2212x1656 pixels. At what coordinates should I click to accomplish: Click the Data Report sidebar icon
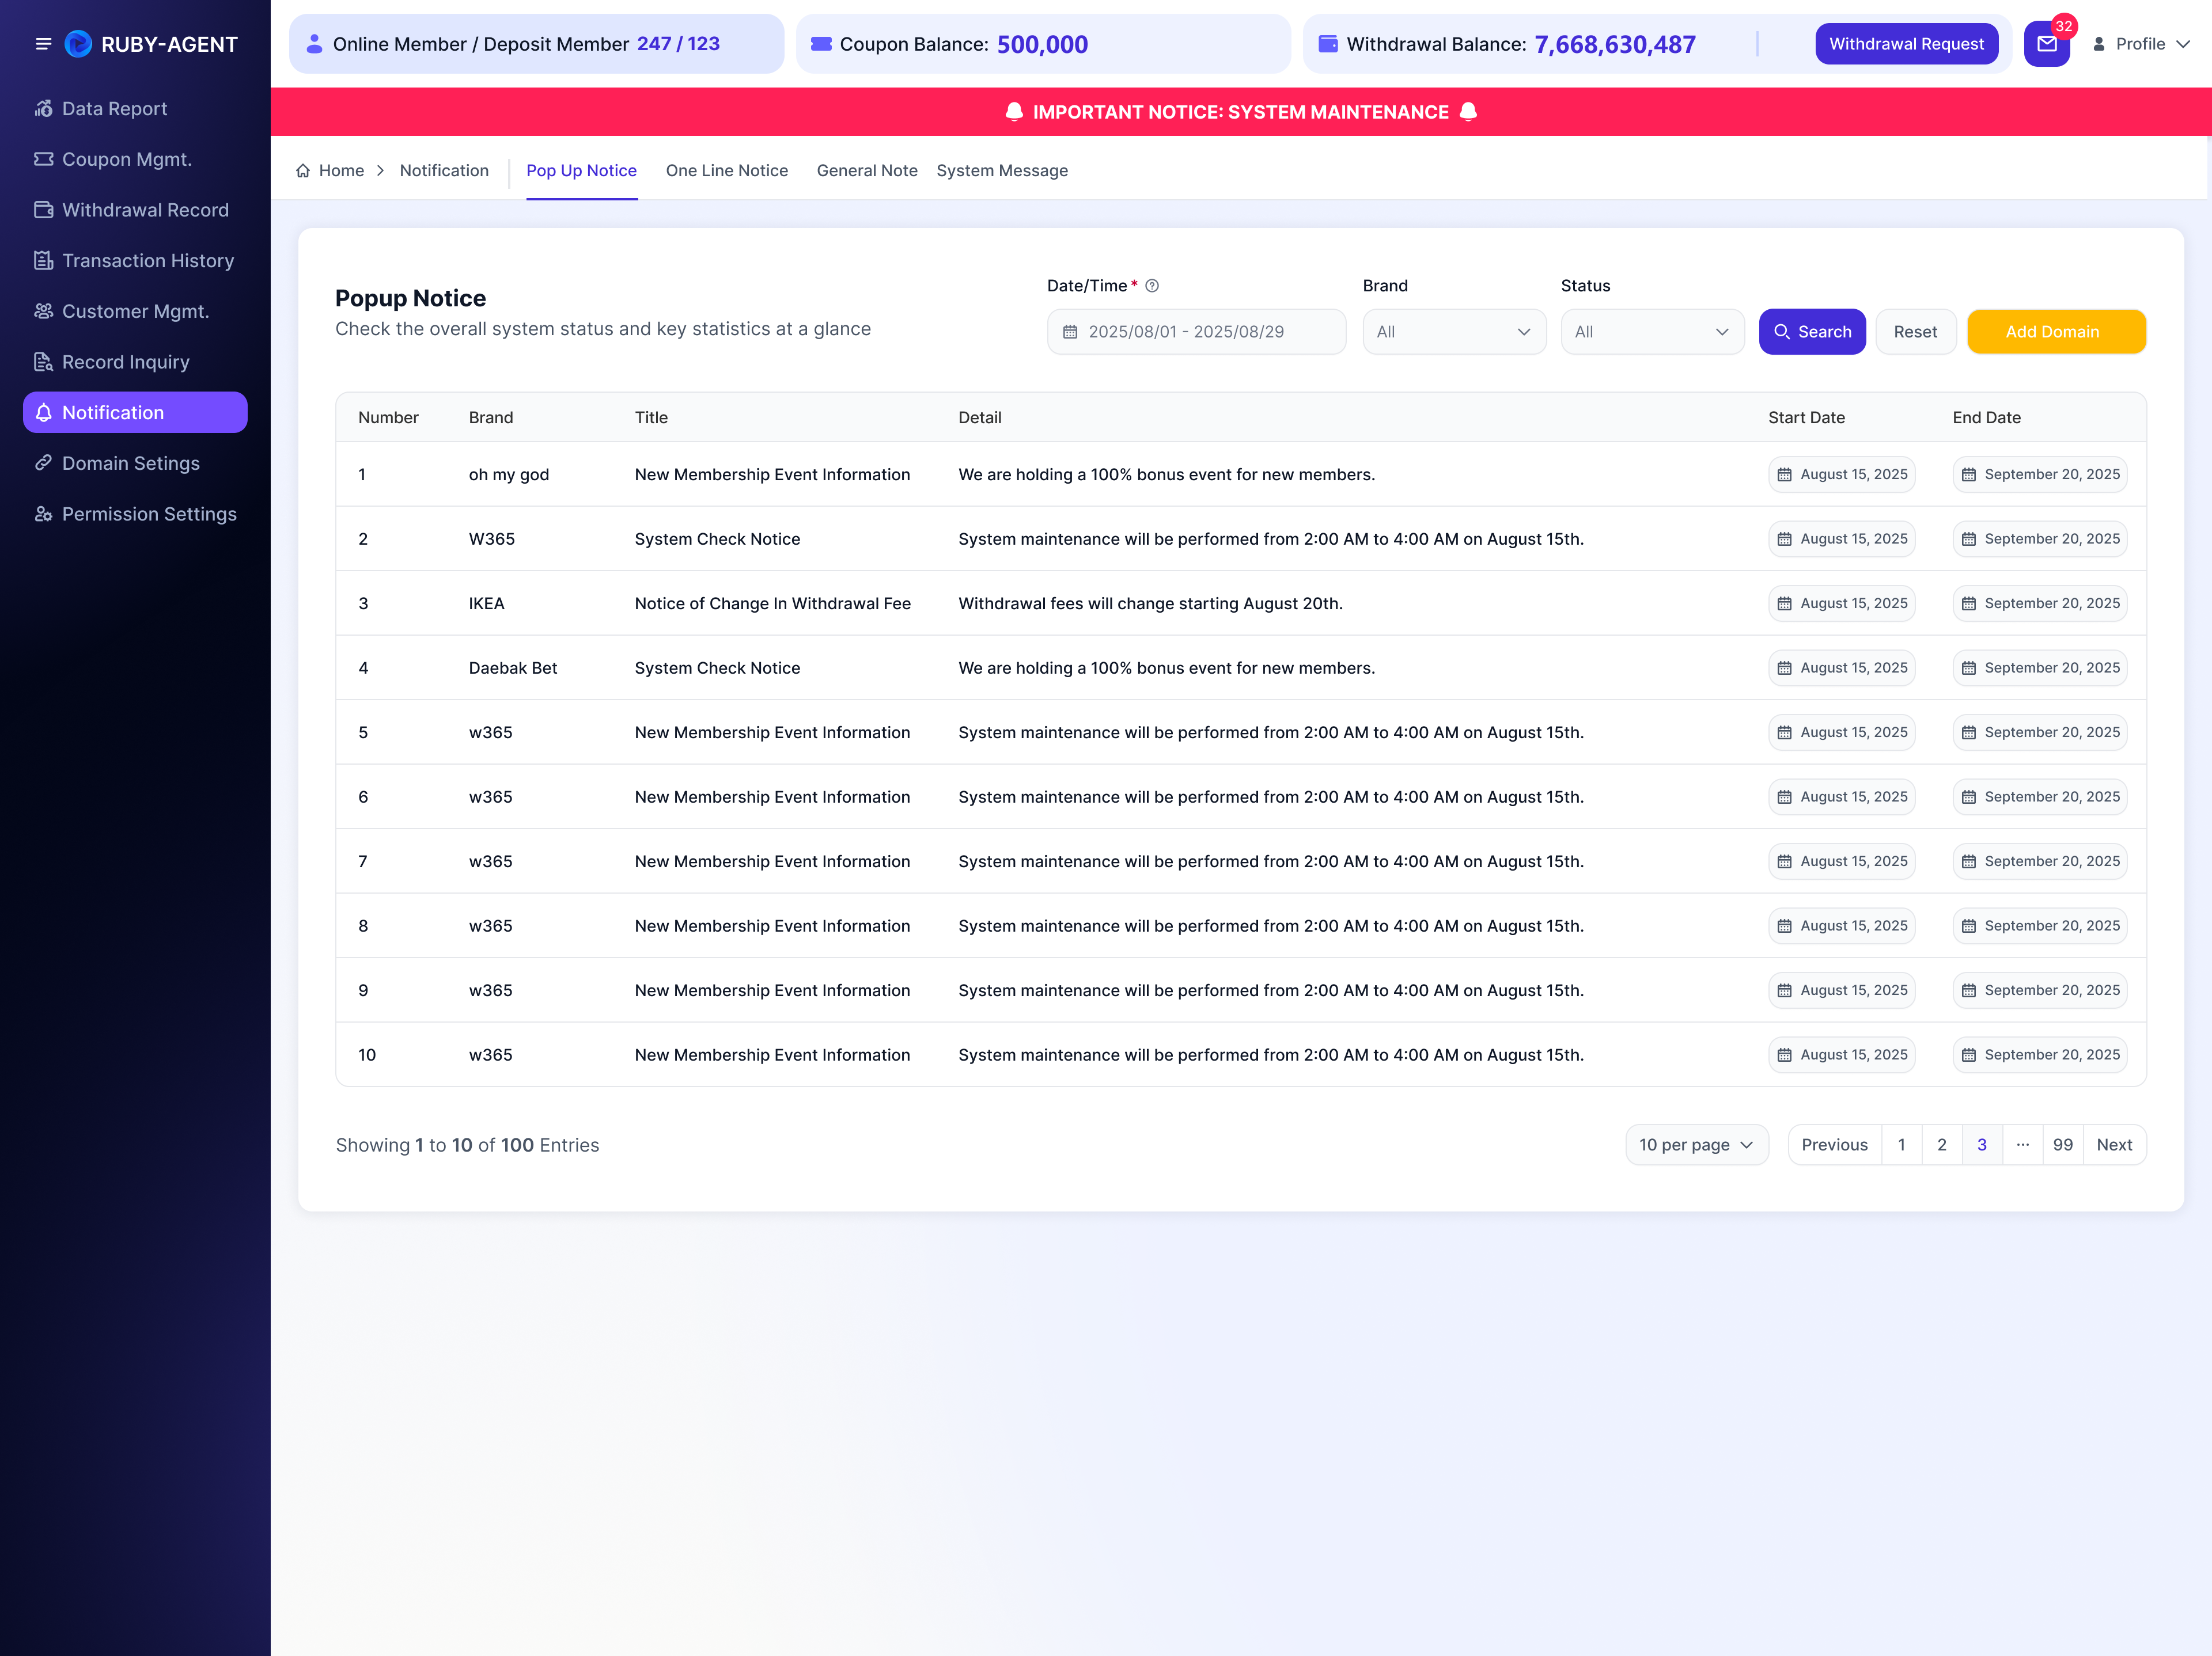43,108
